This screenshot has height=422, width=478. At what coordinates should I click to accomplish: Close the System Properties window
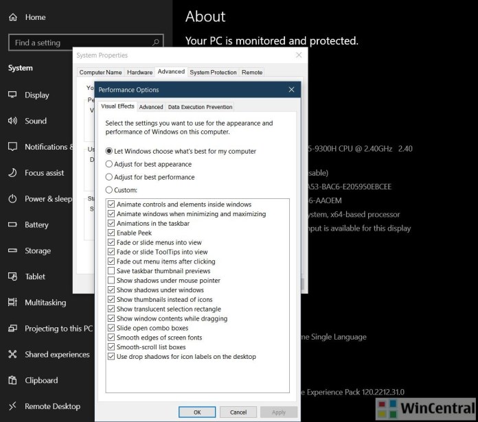(x=299, y=55)
